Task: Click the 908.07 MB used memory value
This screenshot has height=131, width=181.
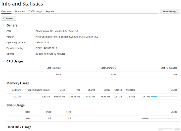Action: pos(60,96)
